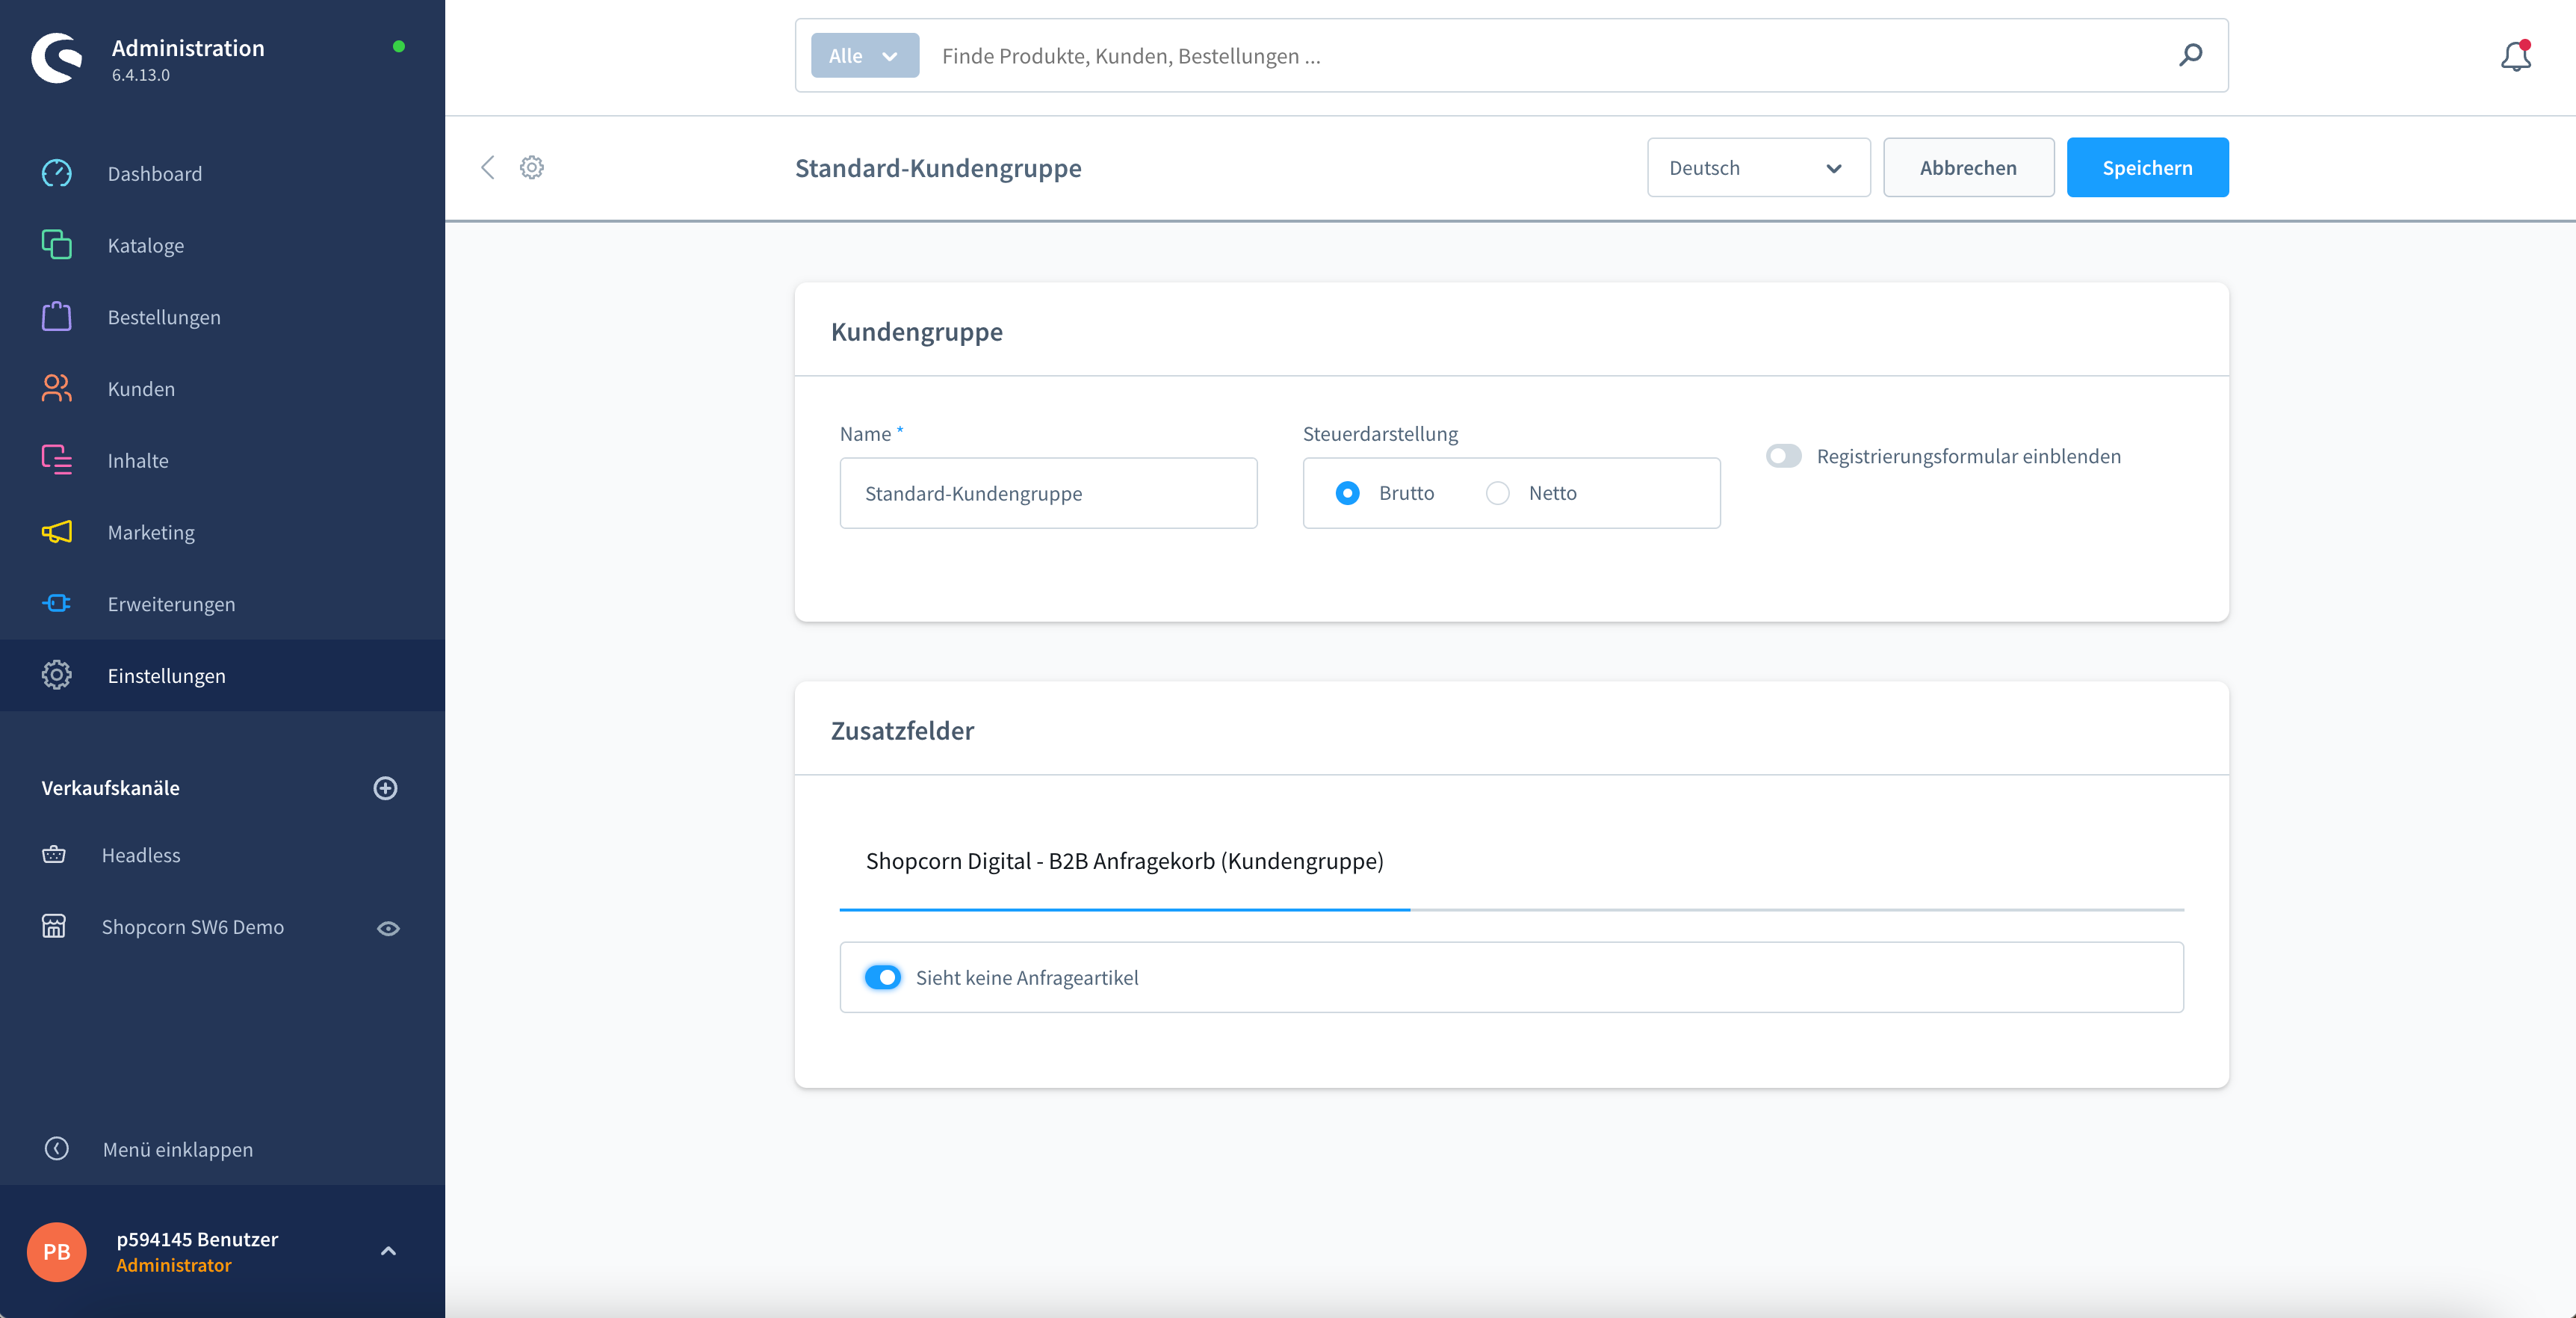Toggle Registrierungsformular einblenden switch

(x=1783, y=456)
